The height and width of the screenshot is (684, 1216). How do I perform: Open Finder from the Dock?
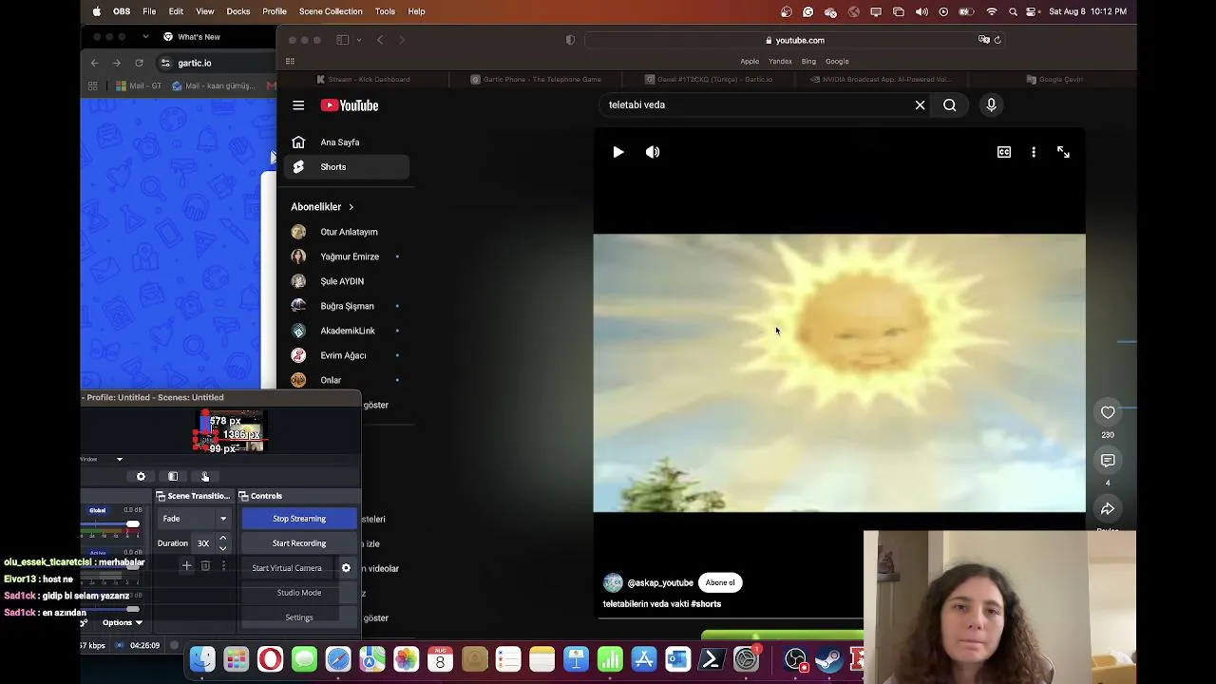coord(202,659)
